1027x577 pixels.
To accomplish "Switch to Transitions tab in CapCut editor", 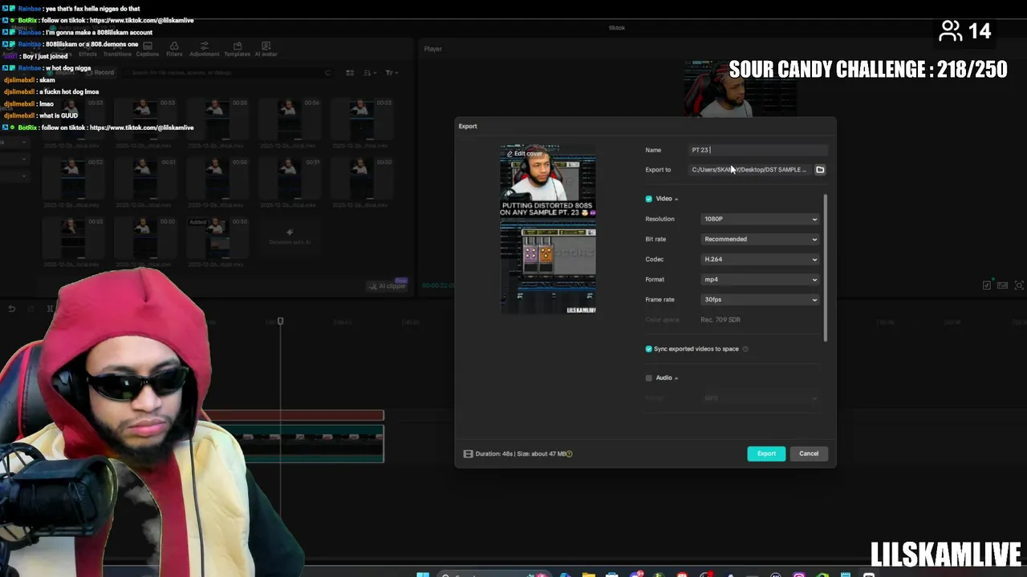I will pos(117,50).
